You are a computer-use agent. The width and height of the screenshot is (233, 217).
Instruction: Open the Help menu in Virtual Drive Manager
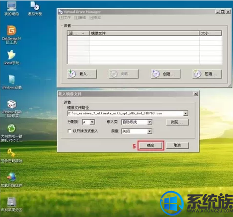click(95, 18)
